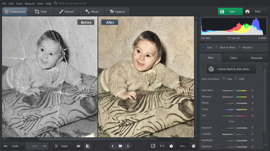Enable Auto correction Light checkbox
Screen dimensions: 270x151
[x=236, y=79]
